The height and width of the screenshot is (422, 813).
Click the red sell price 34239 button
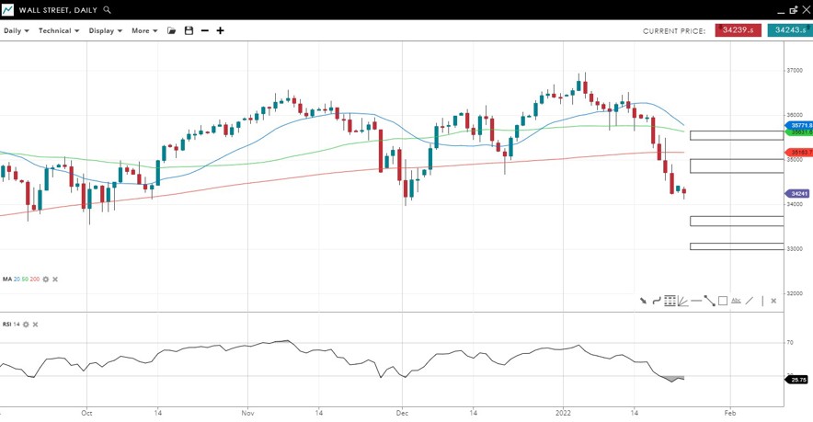(738, 30)
